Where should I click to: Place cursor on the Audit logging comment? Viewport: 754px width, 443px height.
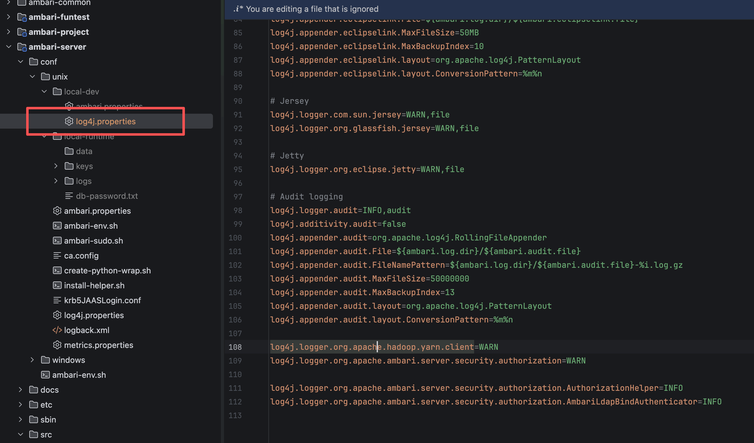click(x=307, y=197)
